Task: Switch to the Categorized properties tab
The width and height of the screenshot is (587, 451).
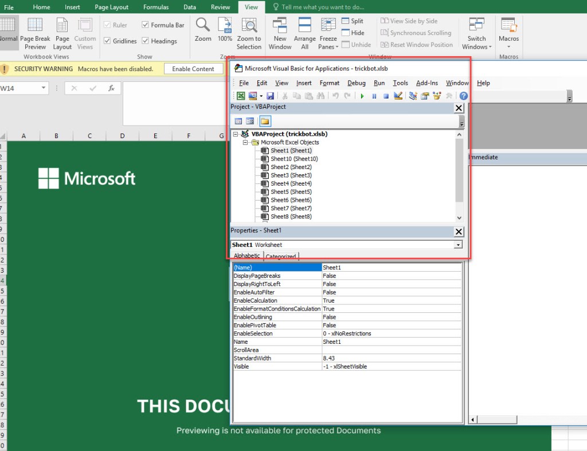Action: coord(281,256)
